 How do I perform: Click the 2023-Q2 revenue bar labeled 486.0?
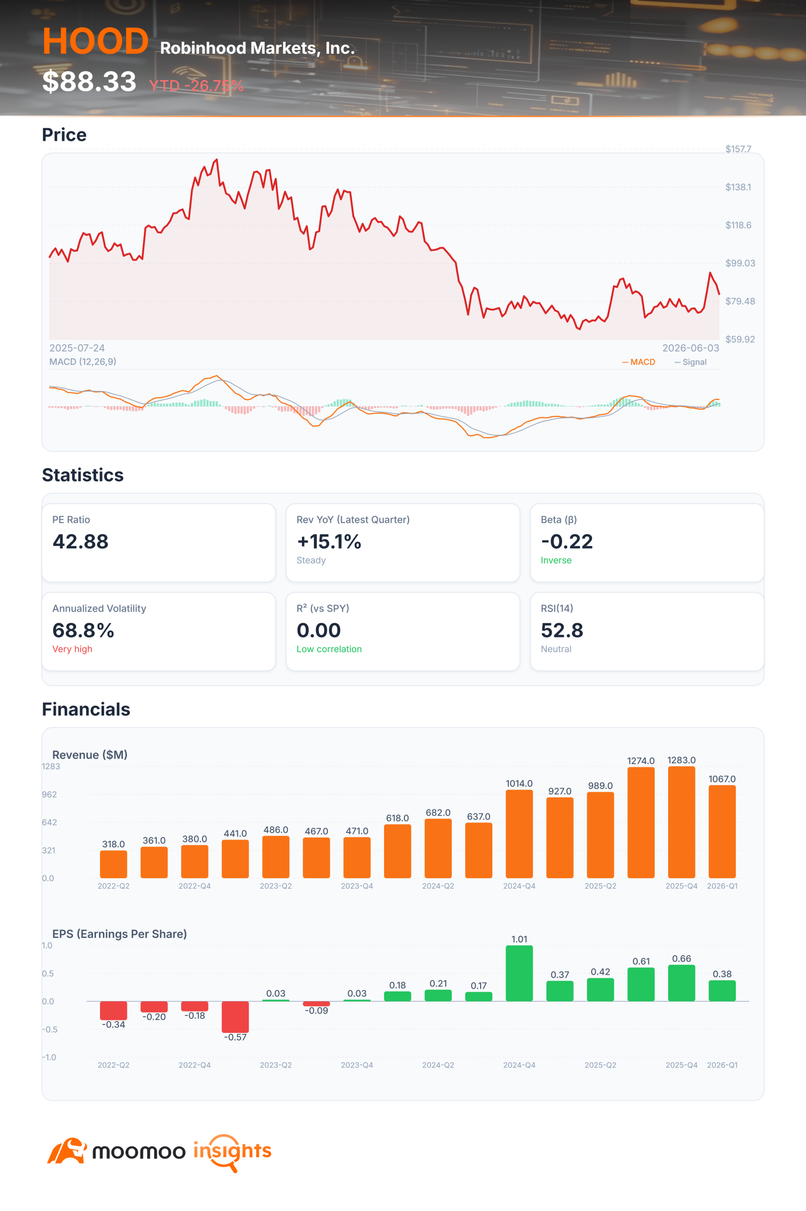click(x=276, y=857)
